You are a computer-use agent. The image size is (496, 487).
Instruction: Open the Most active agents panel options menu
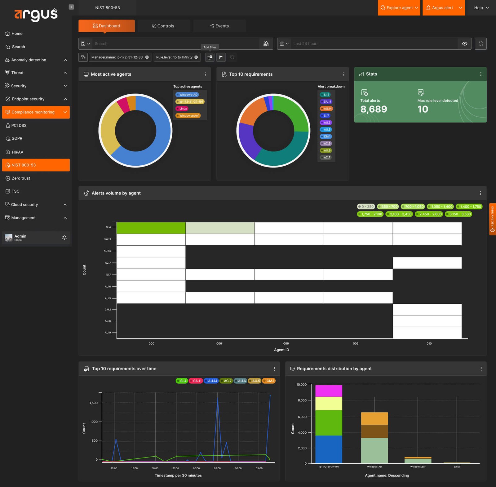click(x=205, y=74)
